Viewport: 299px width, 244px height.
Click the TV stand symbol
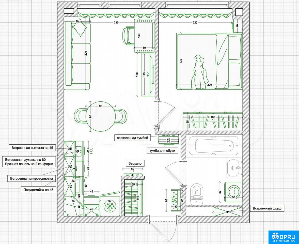(x=148, y=75)
